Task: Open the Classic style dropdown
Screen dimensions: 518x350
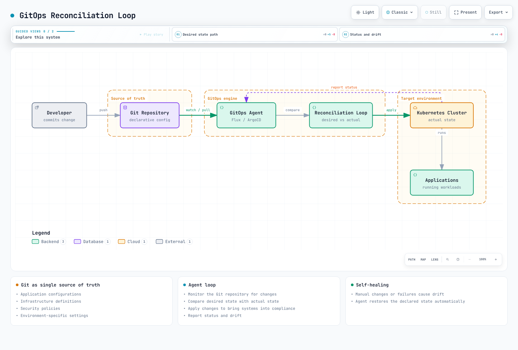Action: [x=400, y=12]
